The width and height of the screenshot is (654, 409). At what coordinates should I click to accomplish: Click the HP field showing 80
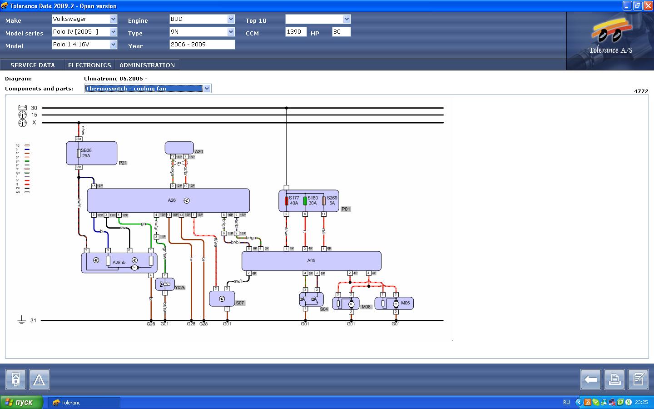(342, 32)
